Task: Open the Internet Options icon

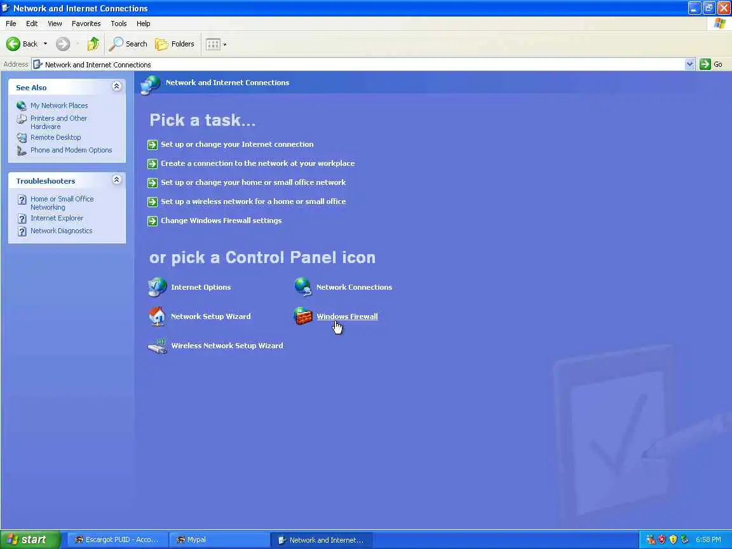Action: coord(158,287)
